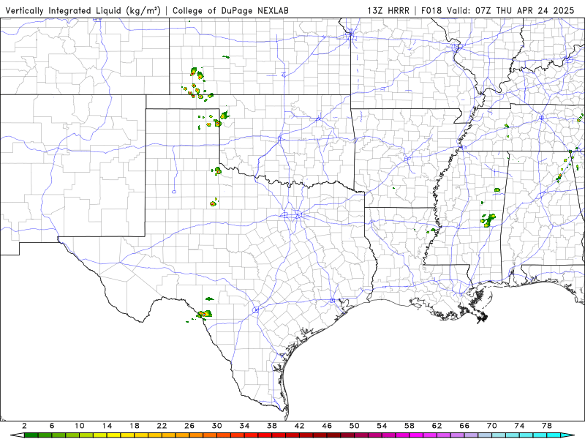
Task: Click the colorbar label '10'
Action: (80, 426)
